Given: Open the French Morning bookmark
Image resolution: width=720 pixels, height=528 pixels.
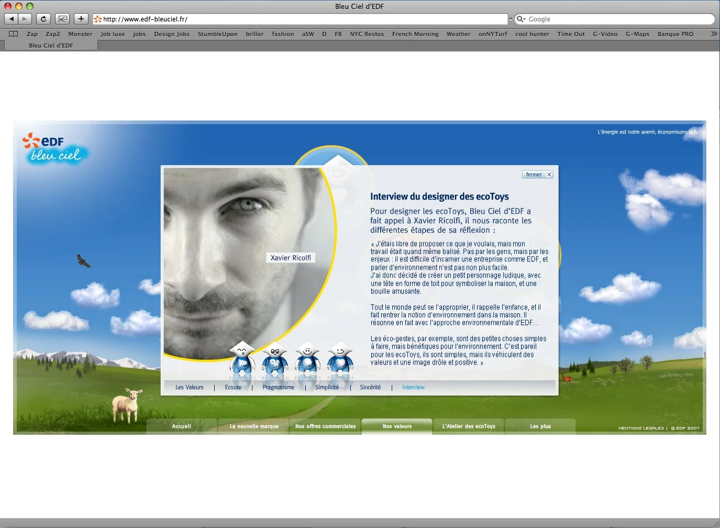Looking at the screenshot, I should (415, 34).
